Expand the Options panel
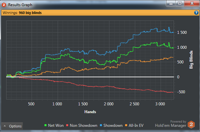The width and height of the screenshot is (200, 132). (x=12, y=126)
